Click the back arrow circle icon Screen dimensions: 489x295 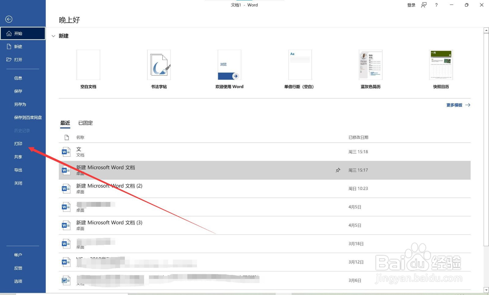[9, 19]
